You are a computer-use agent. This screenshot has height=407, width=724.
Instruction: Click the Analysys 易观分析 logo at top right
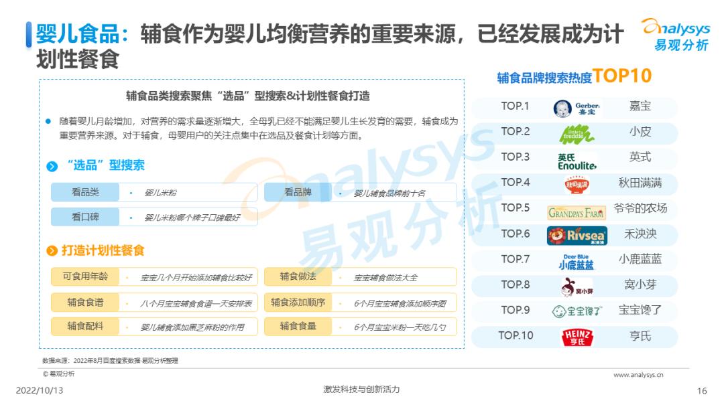click(676, 35)
